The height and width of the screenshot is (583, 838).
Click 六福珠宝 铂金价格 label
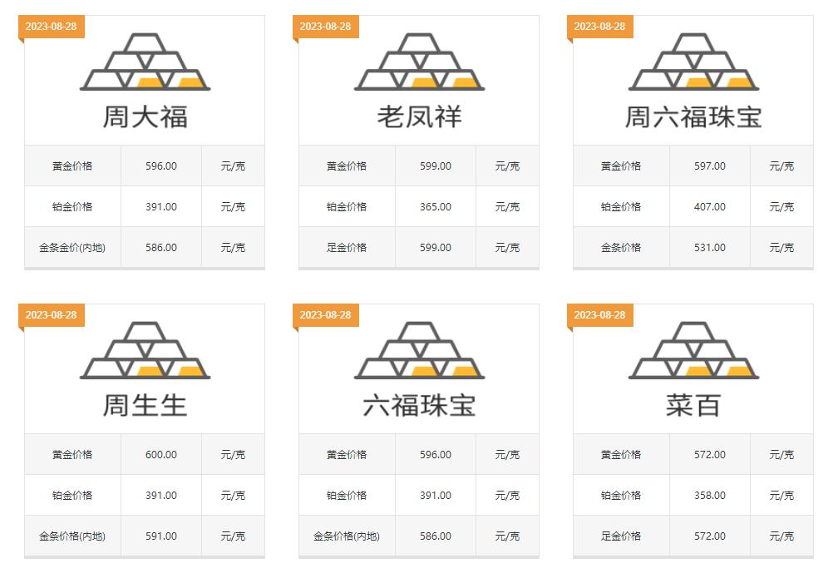point(347,496)
